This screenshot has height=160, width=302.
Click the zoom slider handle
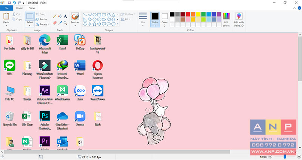(285, 157)
